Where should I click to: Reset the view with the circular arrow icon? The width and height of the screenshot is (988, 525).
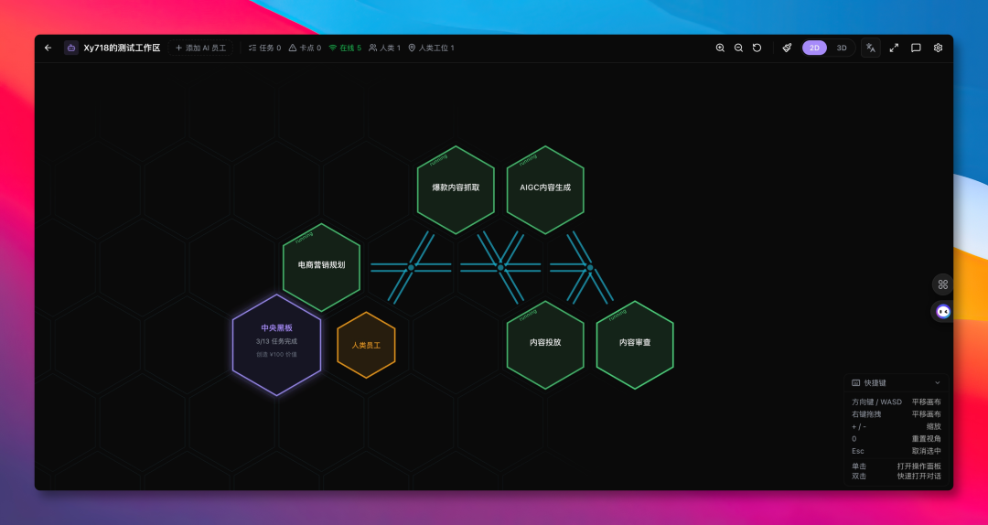[757, 48]
